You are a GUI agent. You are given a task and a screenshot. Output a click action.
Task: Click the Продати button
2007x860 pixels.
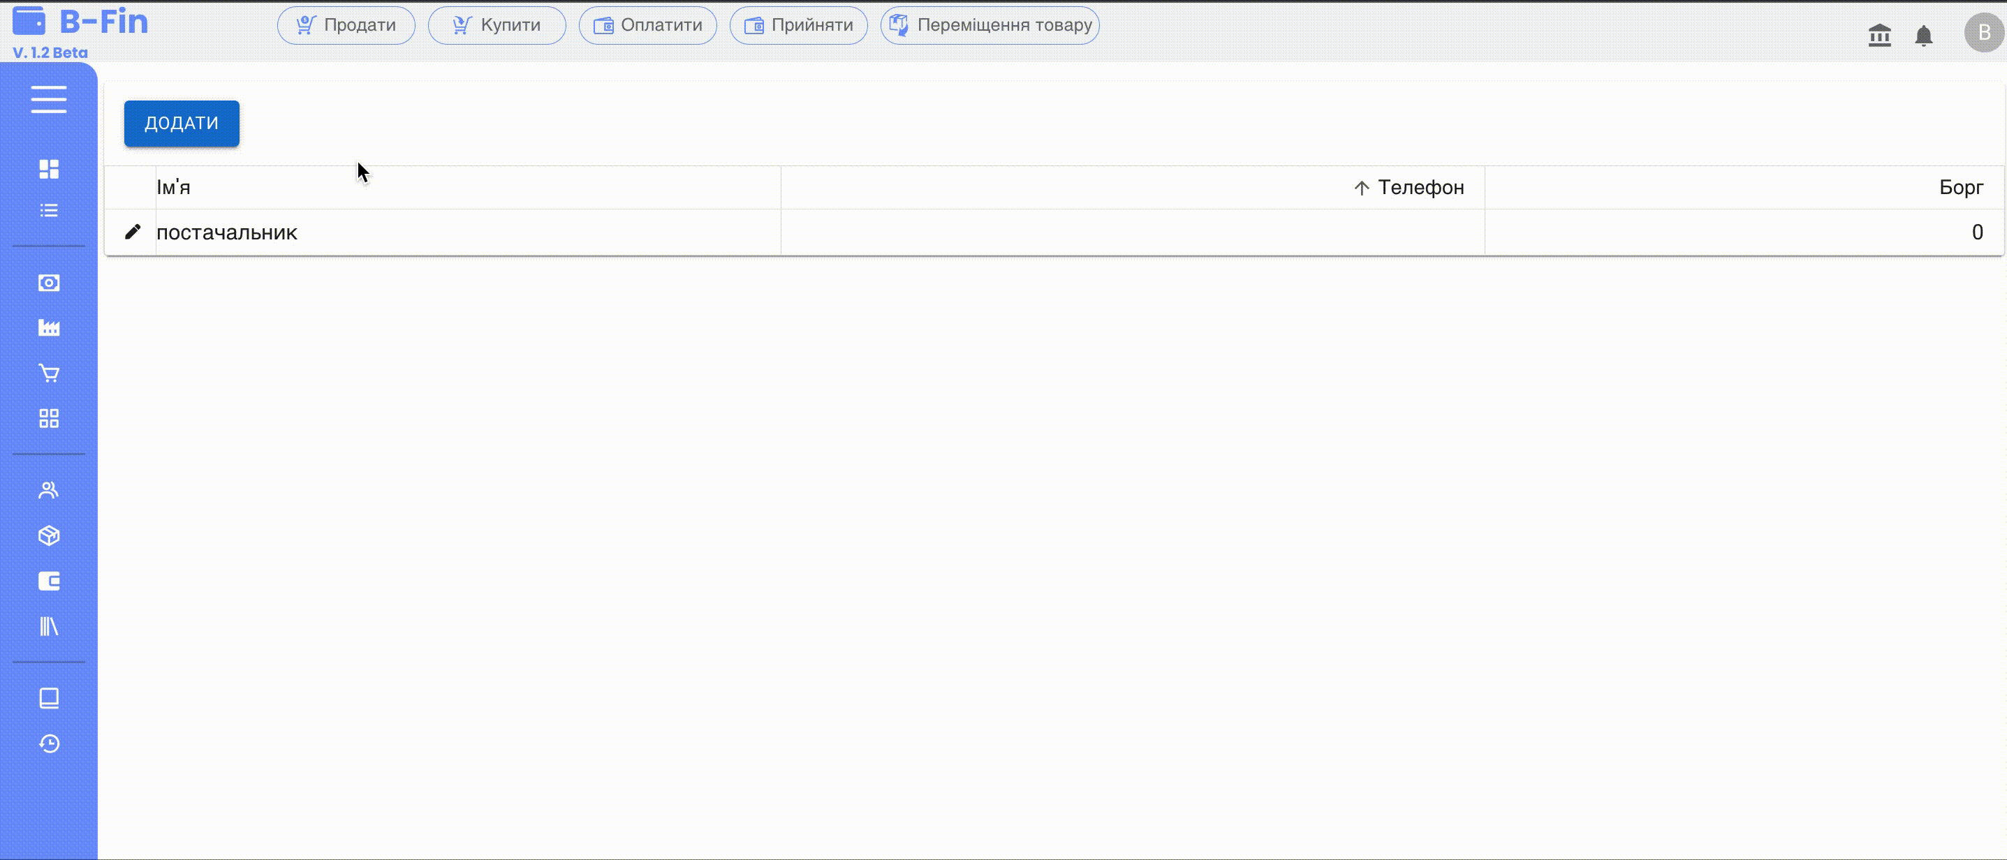point(346,25)
